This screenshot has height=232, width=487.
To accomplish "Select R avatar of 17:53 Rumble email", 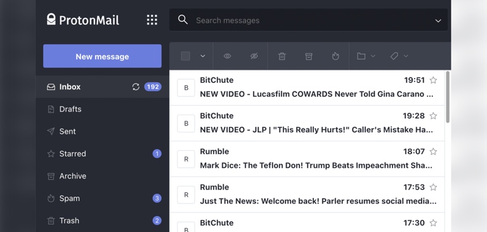I will [186, 195].
